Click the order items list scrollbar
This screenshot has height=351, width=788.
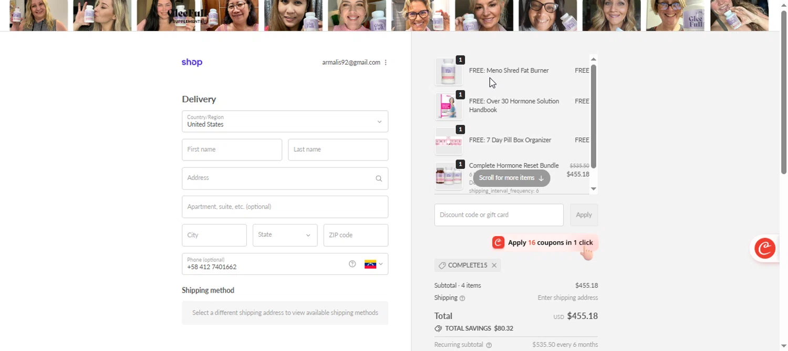click(594, 116)
